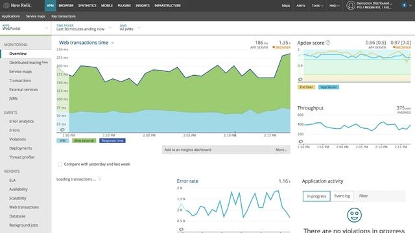Screen dimensions: 415x233
Task: Select the In progress activity tab
Action: (316, 196)
